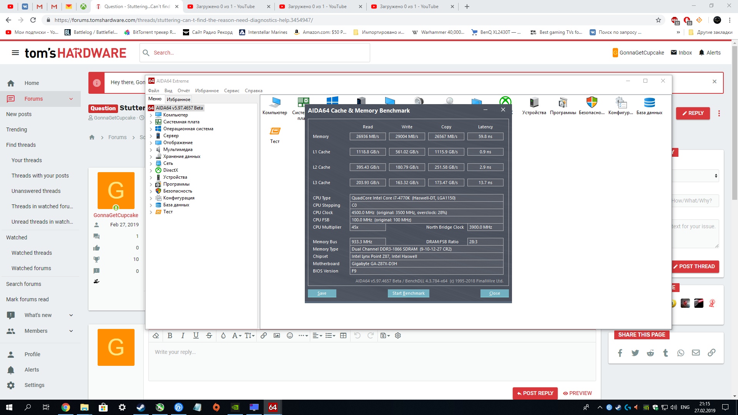
Task: Open the Конфигурация icon in AIDA64
Action: pyautogui.click(x=620, y=106)
